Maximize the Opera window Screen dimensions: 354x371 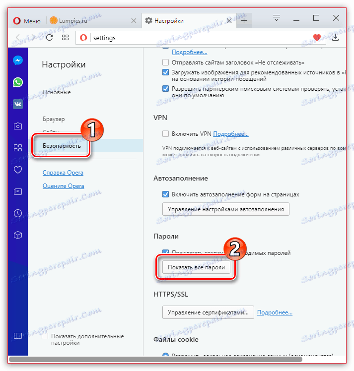(x=316, y=18)
